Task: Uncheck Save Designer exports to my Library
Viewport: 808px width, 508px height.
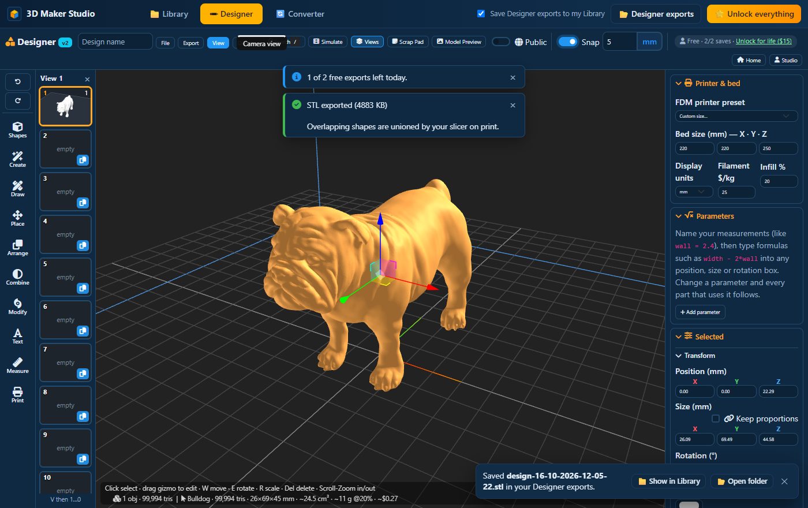Action: click(481, 14)
